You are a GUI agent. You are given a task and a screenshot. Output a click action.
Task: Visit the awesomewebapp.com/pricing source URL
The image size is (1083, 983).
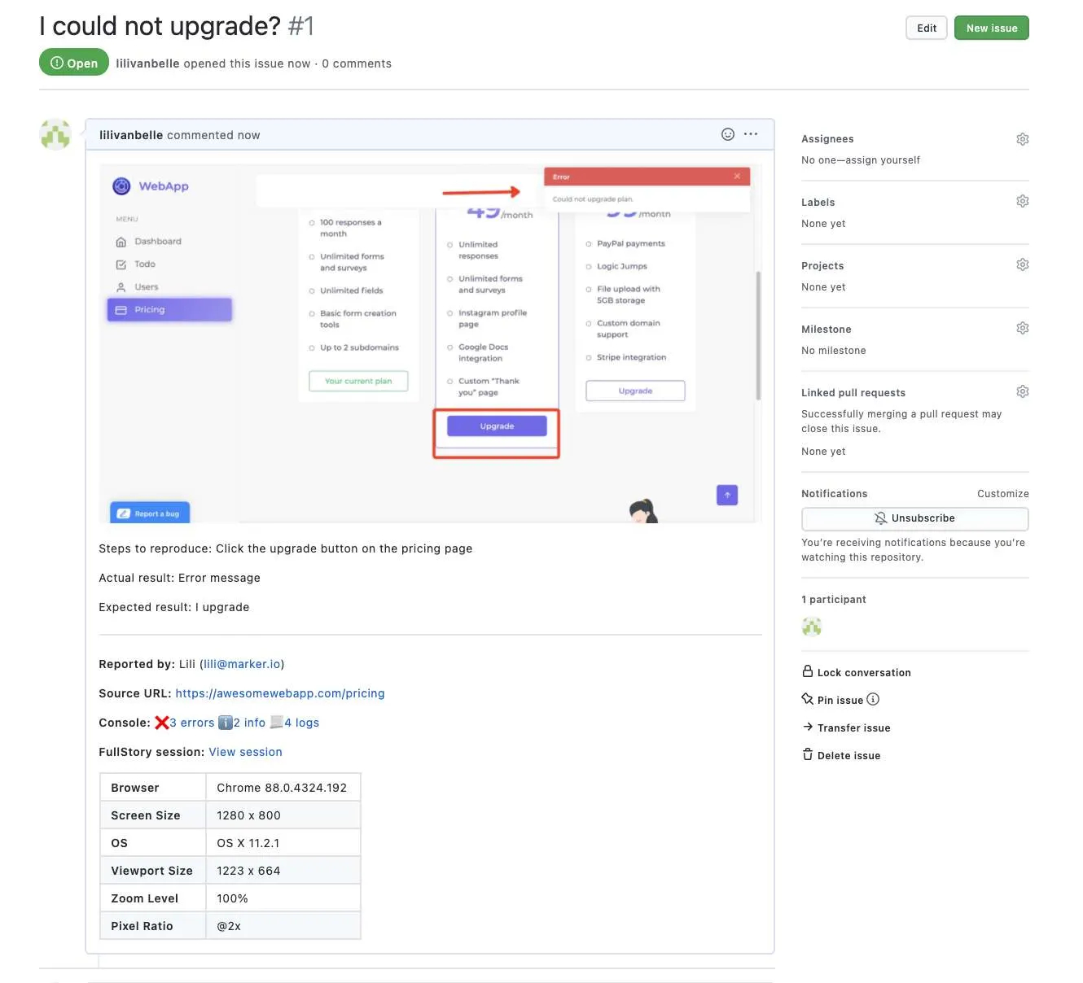tap(280, 692)
